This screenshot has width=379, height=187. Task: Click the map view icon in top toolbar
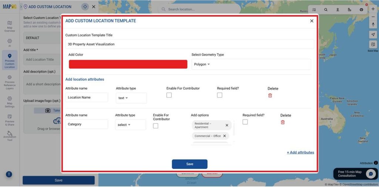click(x=314, y=10)
